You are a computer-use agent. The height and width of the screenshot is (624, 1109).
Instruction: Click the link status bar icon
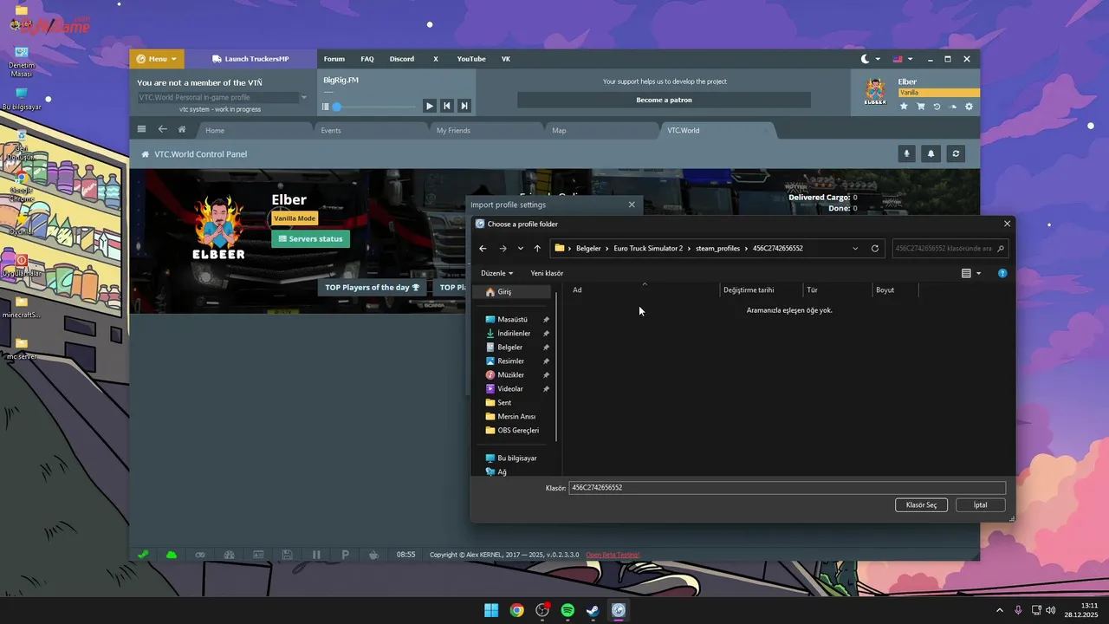[x=200, y=554]
